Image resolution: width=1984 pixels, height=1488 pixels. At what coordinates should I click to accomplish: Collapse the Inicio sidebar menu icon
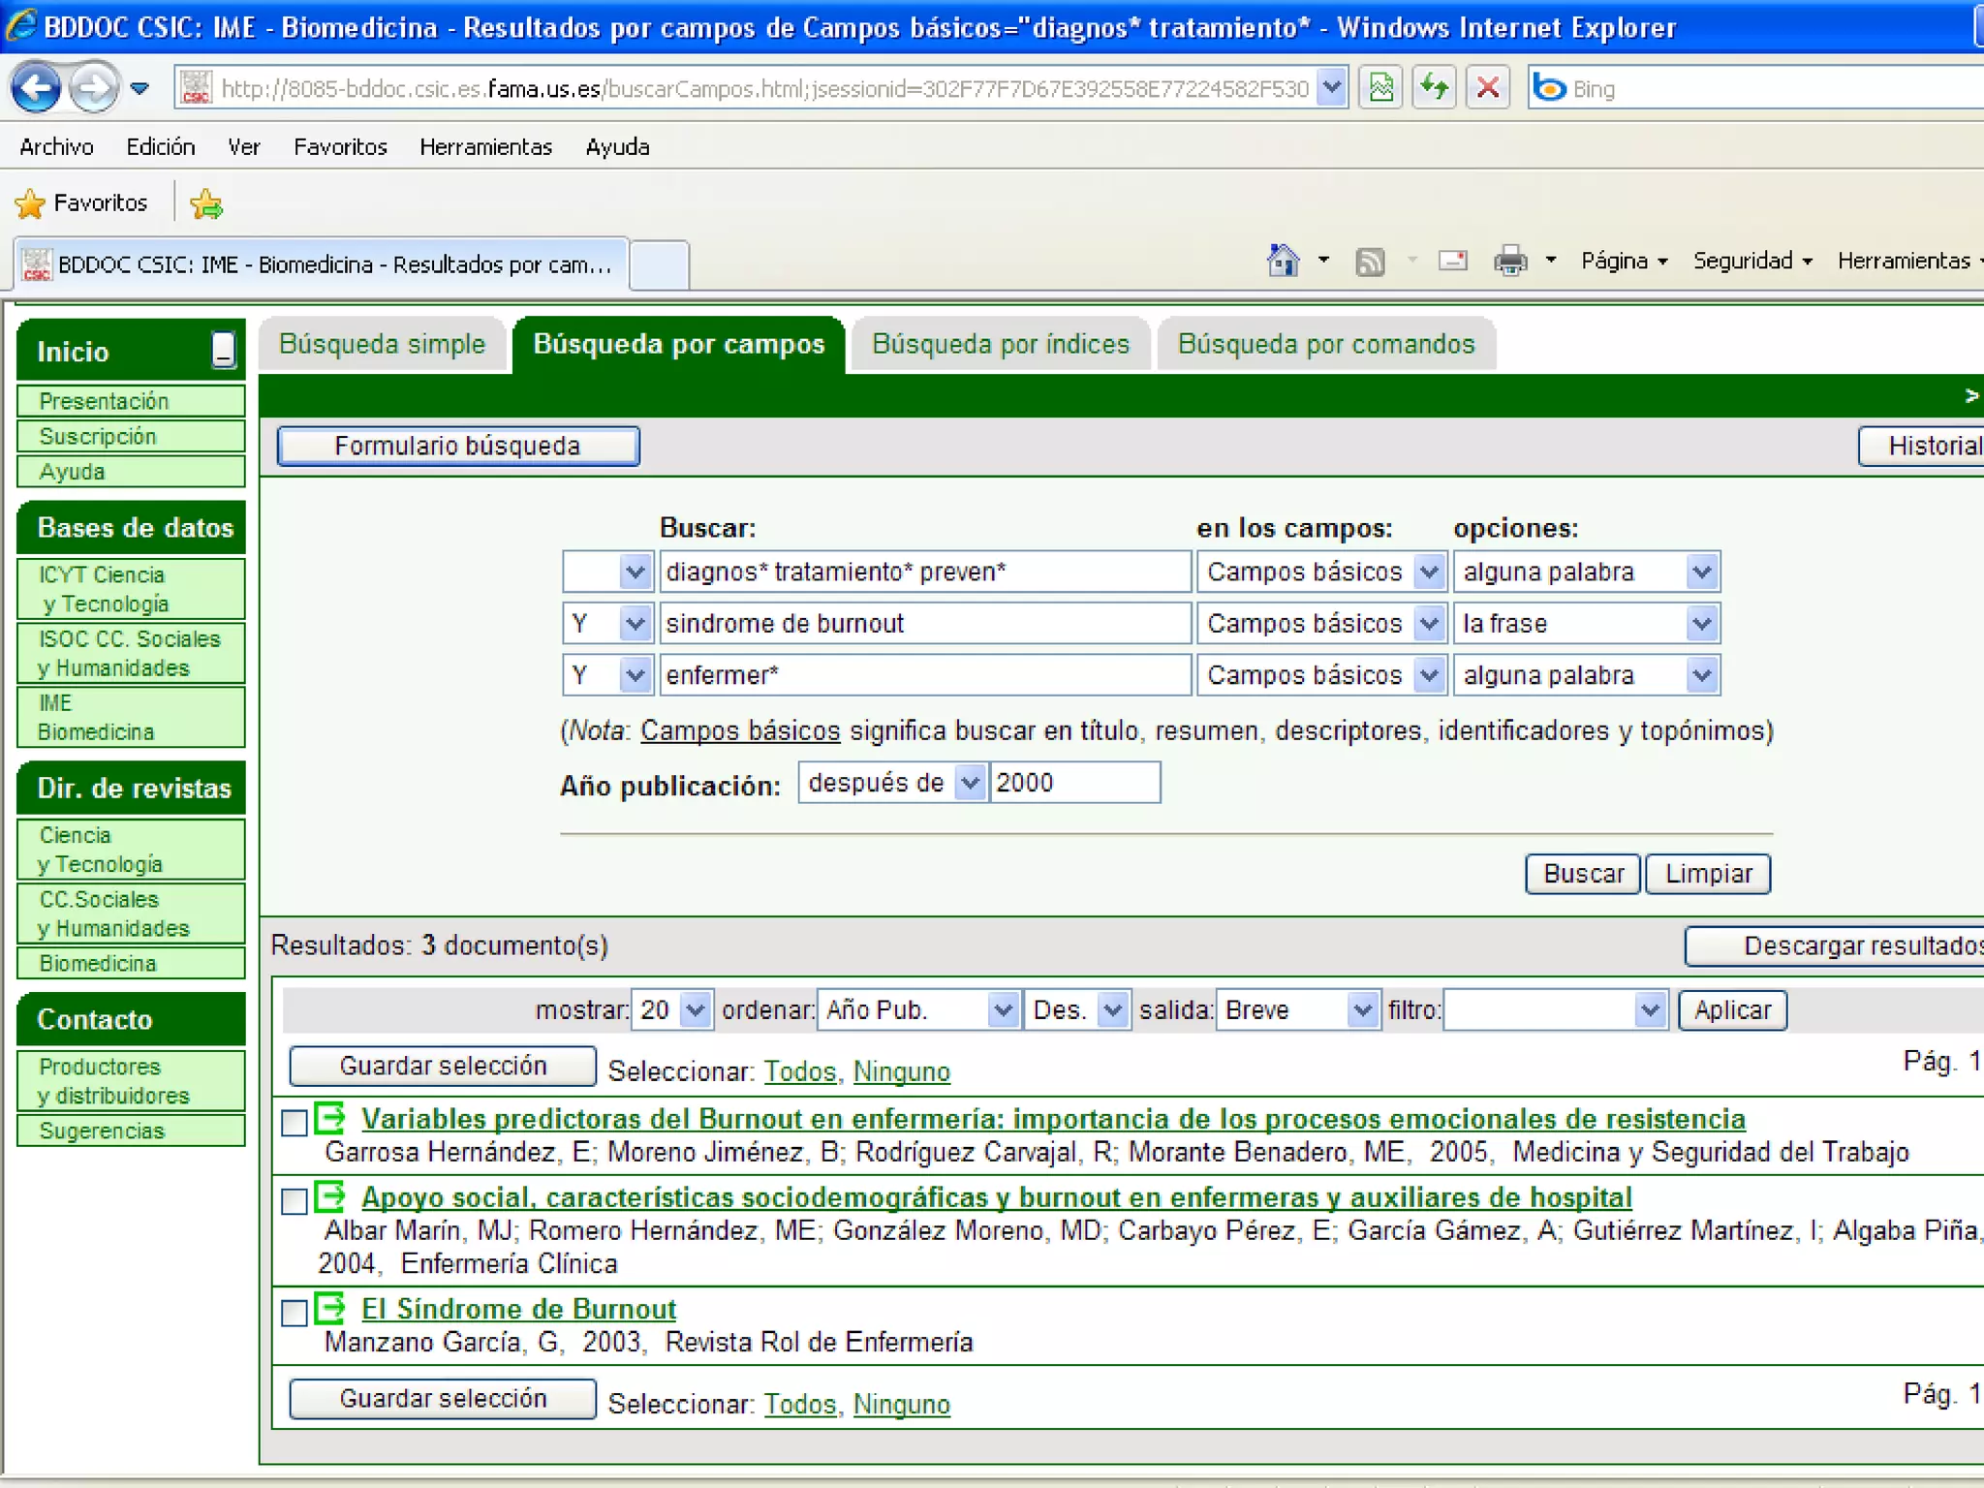(223, 350)
